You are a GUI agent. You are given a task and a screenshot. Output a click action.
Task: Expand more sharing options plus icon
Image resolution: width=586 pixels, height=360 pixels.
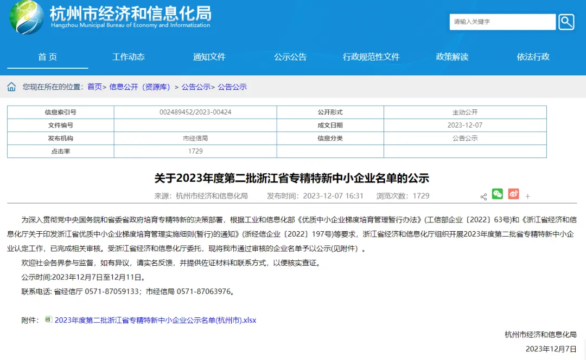(x=528, y=196)
